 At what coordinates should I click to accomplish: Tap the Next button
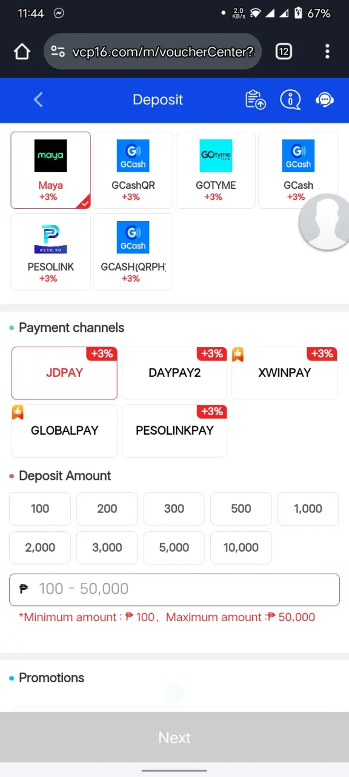tap(174, 738)
